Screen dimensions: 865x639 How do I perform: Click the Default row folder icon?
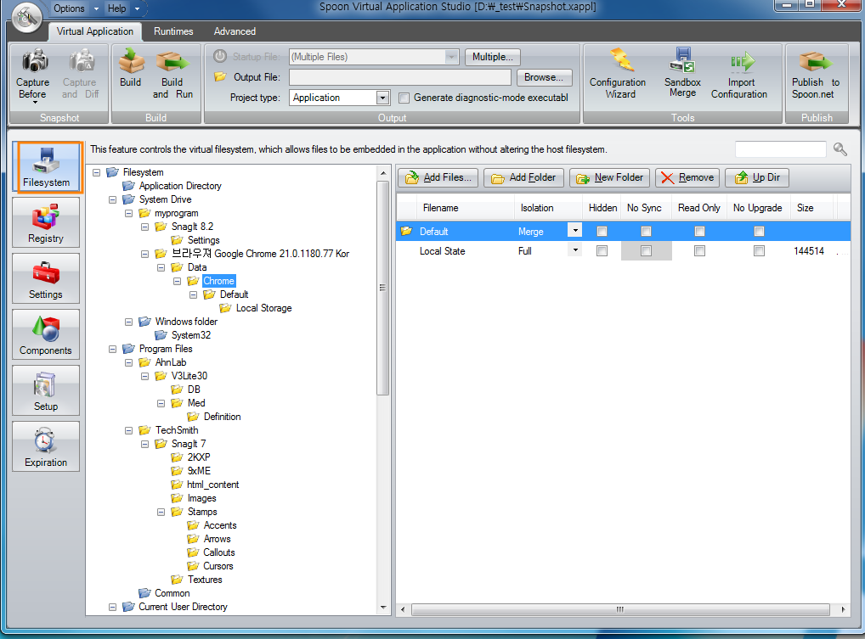[406, 232]
